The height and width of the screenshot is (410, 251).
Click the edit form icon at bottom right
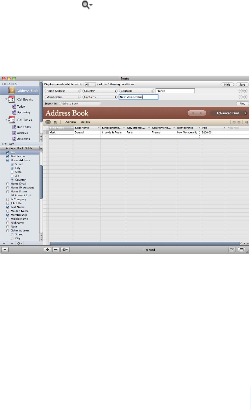coord(232,250)
